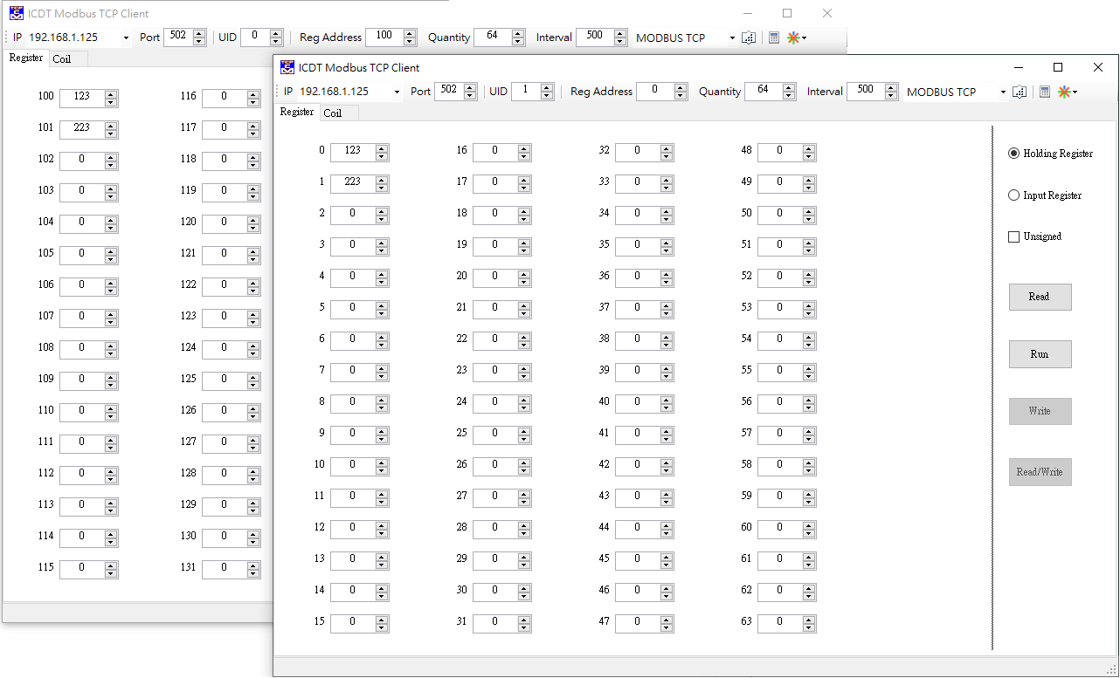The height and width of the screenshot is (678, 1120).
Task: Expand the MODBUS TCP protocol dropdown in front window
Action: pos(1003,92)
